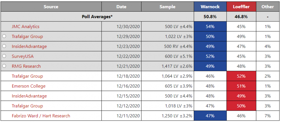Screen dimensions: 281x123
Task: Select the SurveyUSA radio button
Action: tap(4, 56)
